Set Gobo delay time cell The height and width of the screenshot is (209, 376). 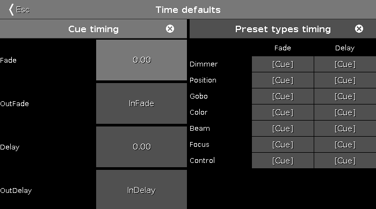click(345, 96)
